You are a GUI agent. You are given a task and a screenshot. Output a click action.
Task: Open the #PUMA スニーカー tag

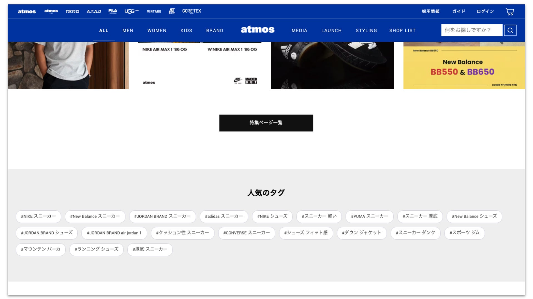tap(369, 216)
